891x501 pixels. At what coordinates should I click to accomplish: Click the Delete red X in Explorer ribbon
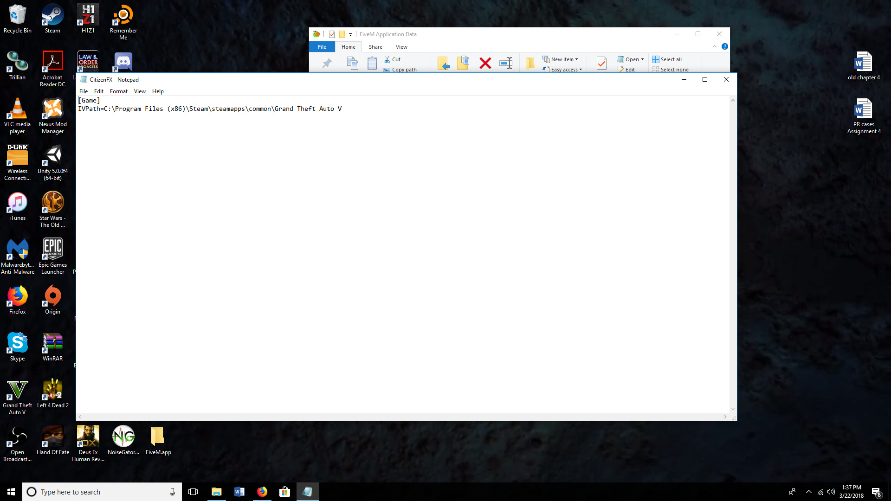coord(485,63)
